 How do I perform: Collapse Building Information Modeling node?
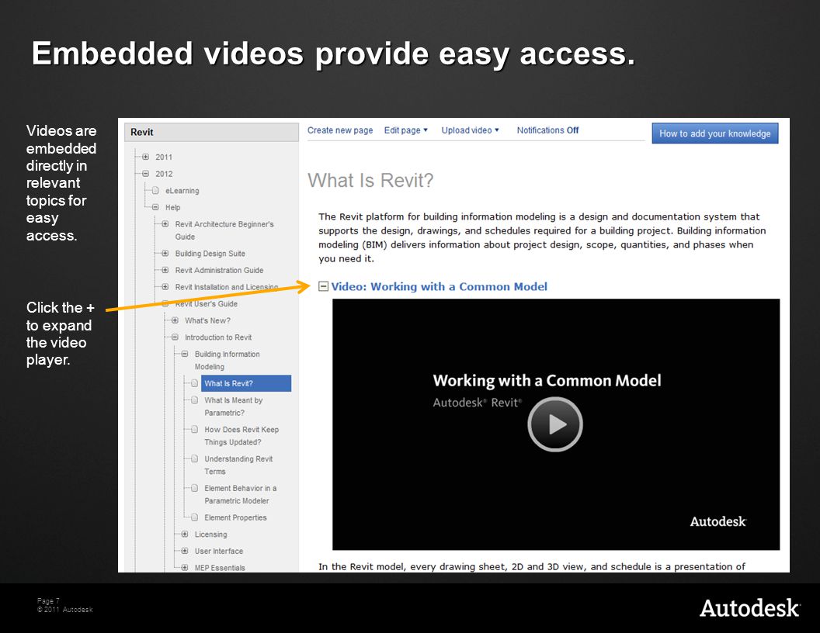(185, 354)
